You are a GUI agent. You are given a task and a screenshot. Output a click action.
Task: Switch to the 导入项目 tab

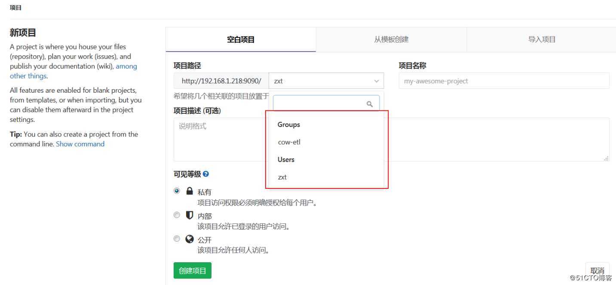(542, 39)
